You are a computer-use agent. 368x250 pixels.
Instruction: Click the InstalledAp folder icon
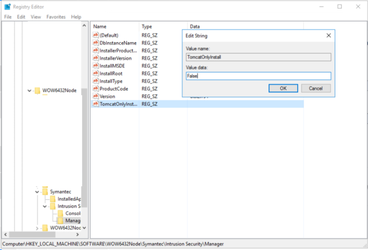pos(53,199)
